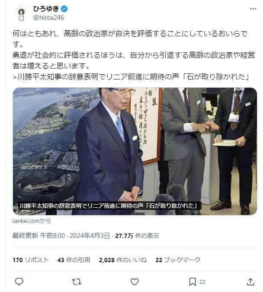This screenshot has width=263, height=292.
Task: Open the ひろゆき display name link
Action: (x=46, y=9)
